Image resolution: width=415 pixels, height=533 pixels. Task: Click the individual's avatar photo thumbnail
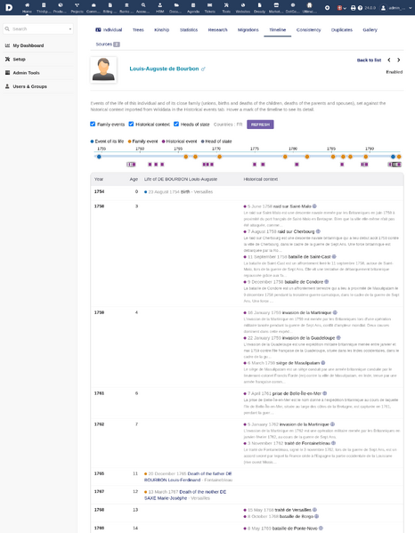(x=103, y=69)
